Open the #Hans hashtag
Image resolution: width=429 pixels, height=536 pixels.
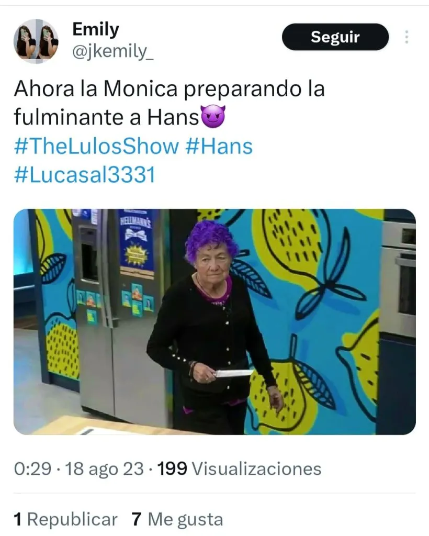click(219, 147)
